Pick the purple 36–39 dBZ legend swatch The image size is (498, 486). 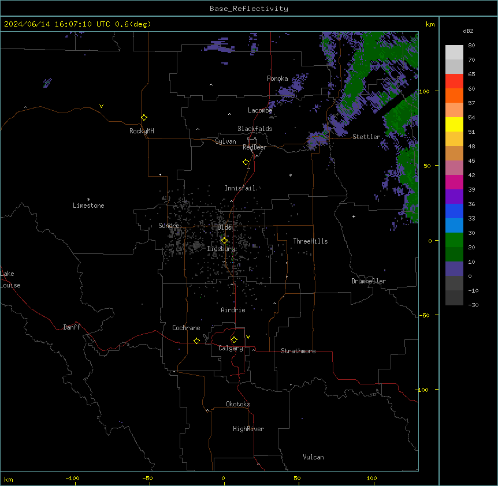[x=454, y=196]
